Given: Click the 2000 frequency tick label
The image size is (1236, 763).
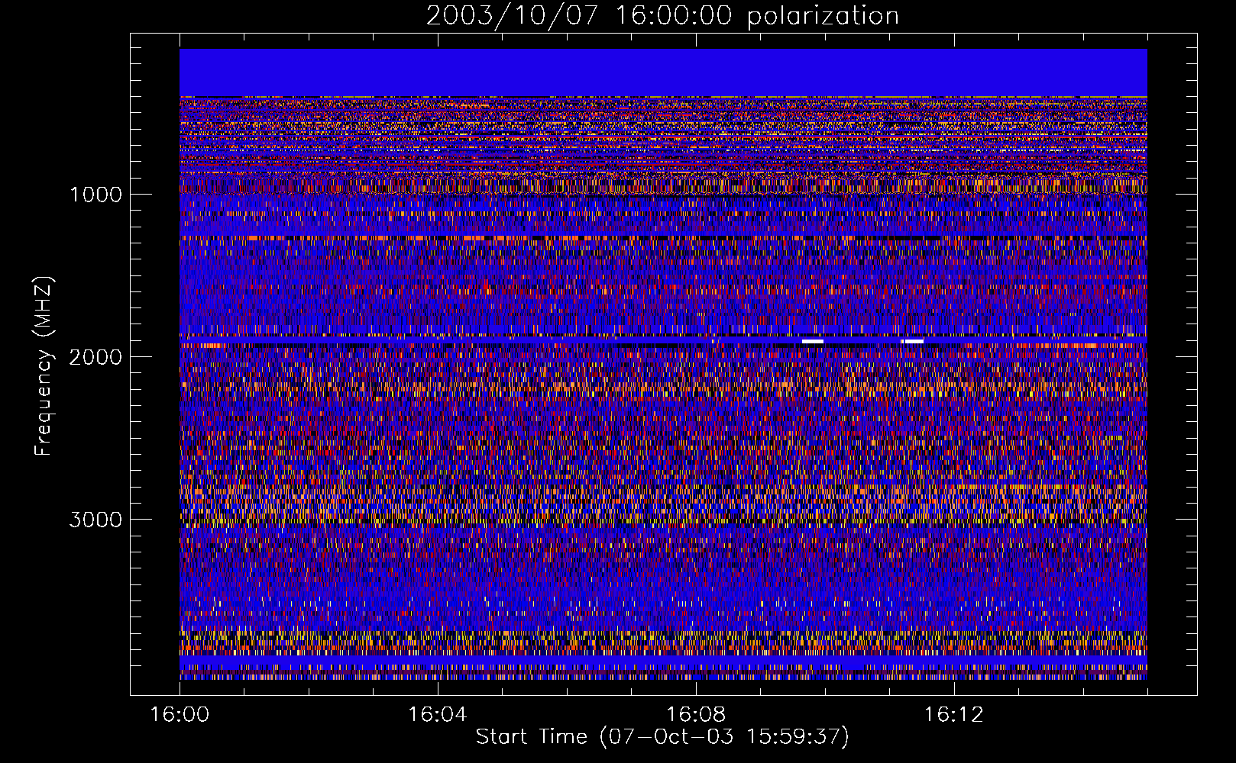Looking at the screenshot, I should point(95,357).
